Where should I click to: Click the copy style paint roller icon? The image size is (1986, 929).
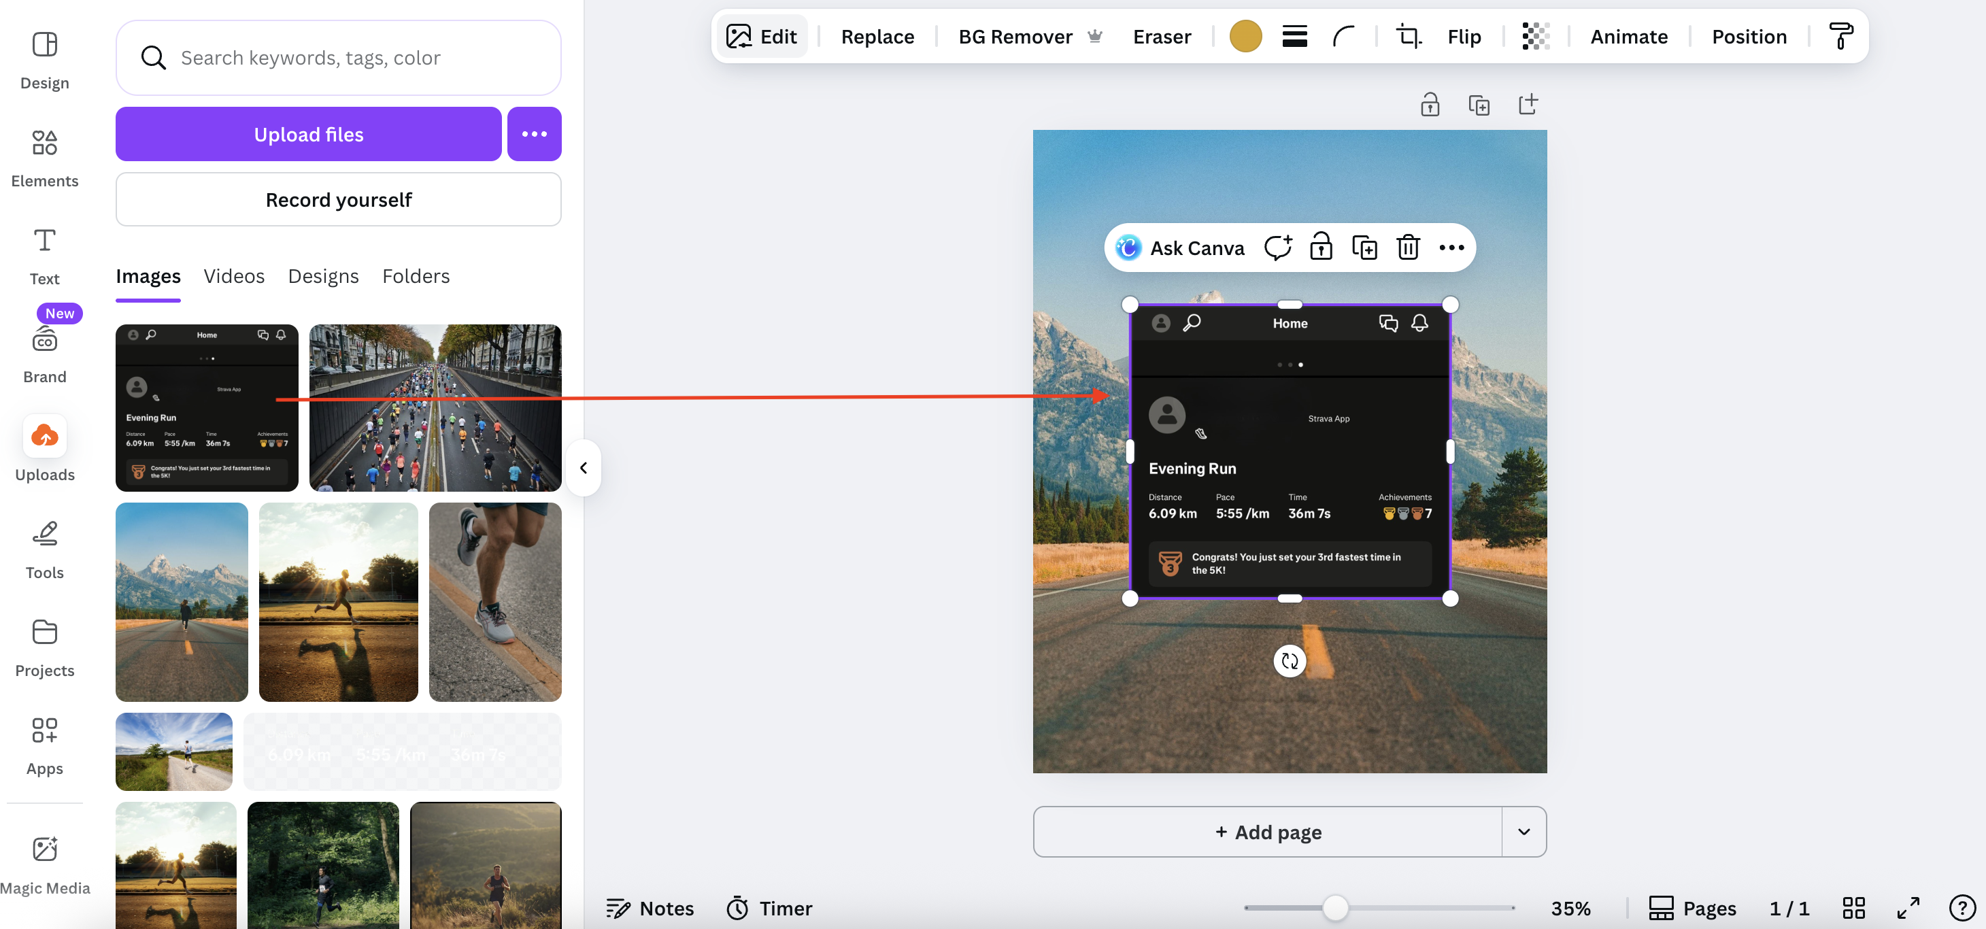pyautogui.click(x=1841, y=36)
